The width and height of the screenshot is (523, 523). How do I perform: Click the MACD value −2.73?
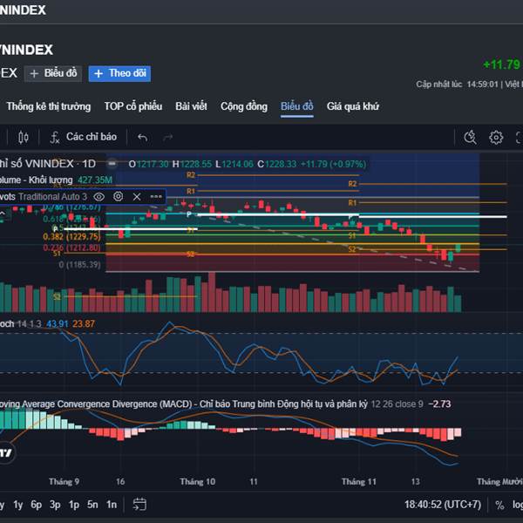(439, 404)
